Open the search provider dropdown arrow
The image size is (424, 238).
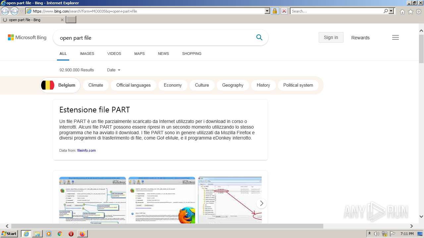tap(392, 11)
